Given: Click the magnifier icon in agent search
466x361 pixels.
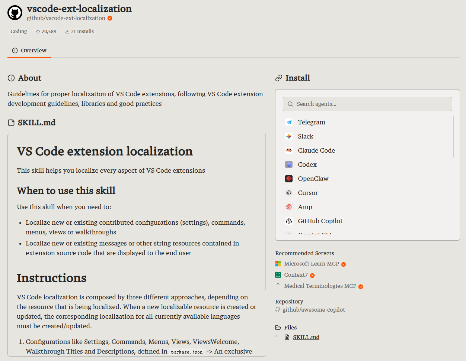Looking at the screenshot, I should coord(290,104).
